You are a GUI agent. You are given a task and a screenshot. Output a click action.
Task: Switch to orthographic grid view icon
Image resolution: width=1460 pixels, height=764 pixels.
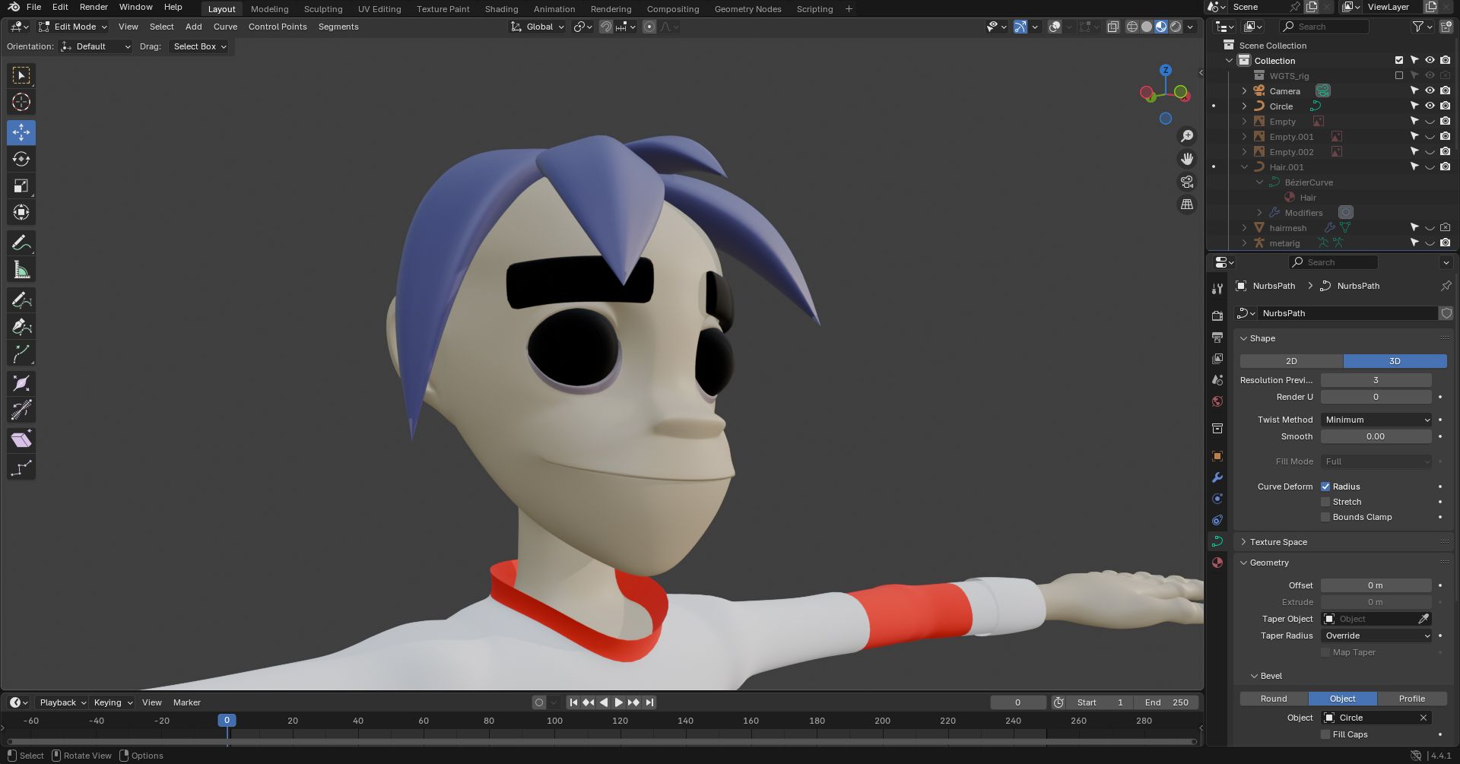pyautogui.click(x=1186, y=204)
